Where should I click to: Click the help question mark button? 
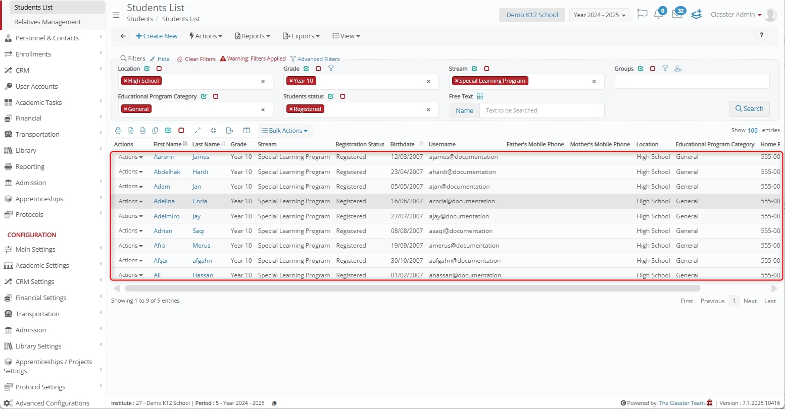[761, 35]
